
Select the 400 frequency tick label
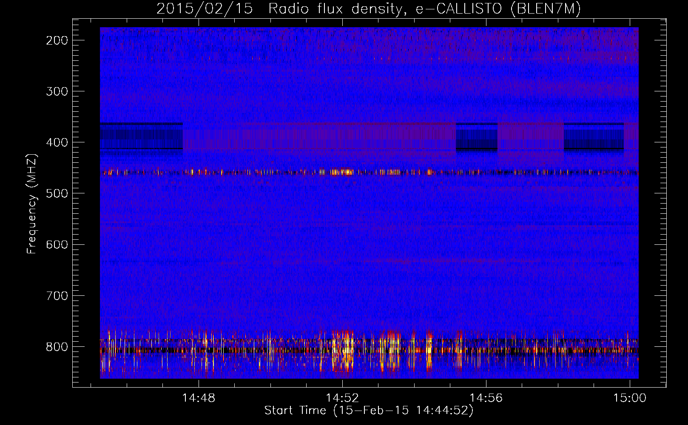pos(57,142)
